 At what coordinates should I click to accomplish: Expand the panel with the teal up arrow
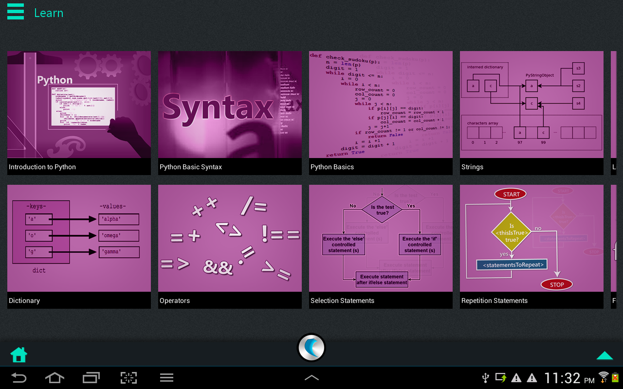point(605,355)
